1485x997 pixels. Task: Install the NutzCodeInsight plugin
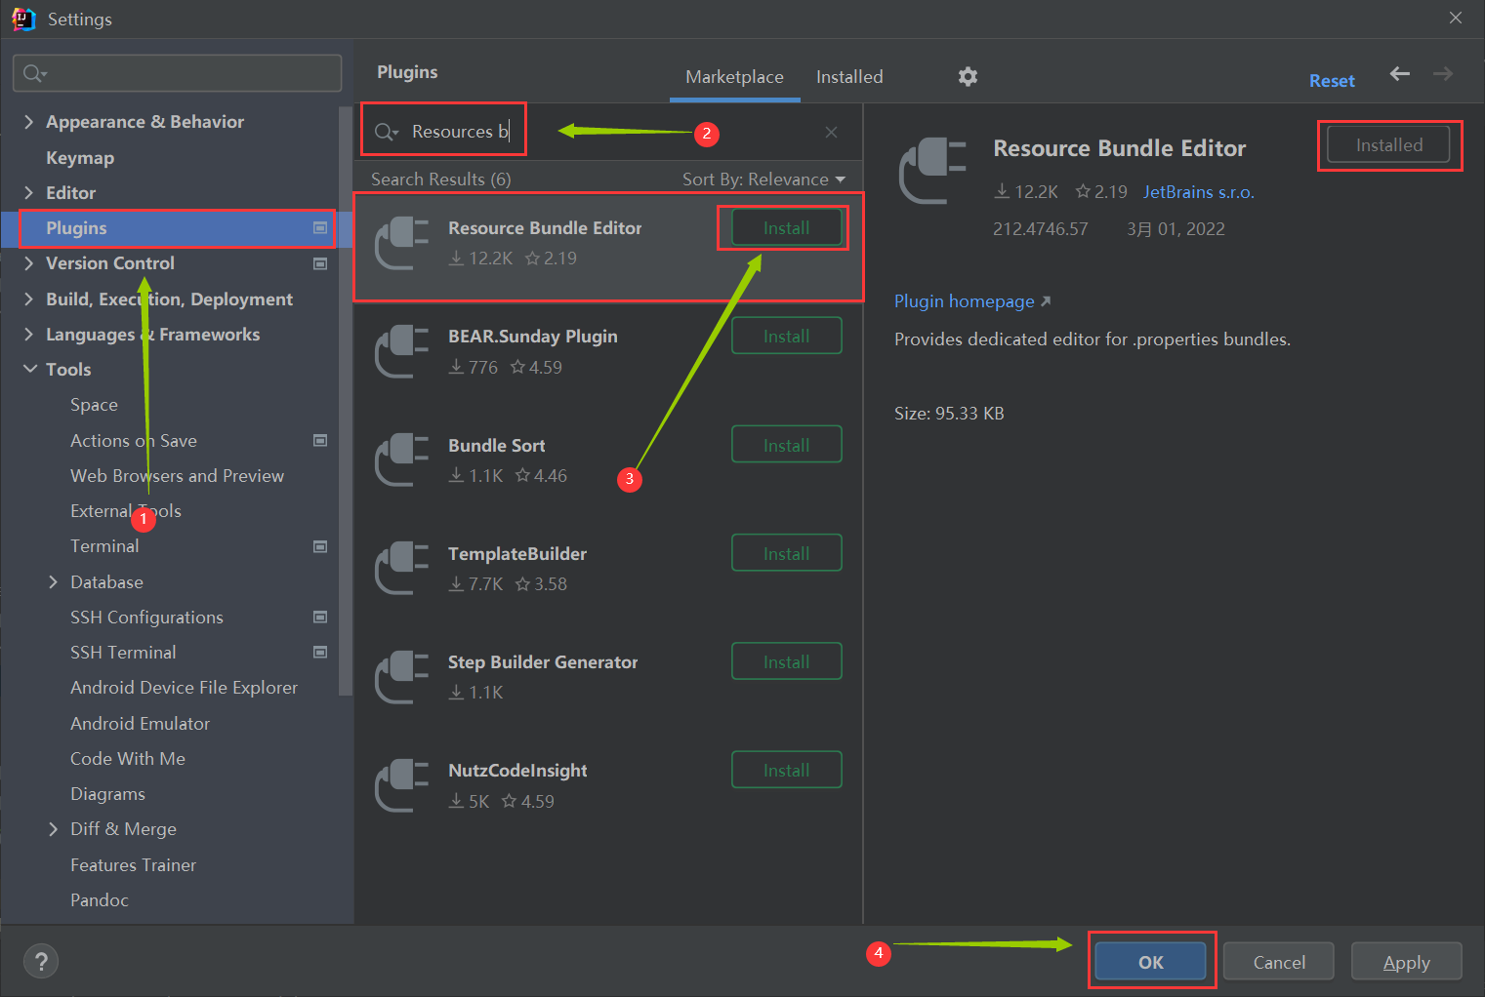pyautogui.click(x=786, y=770)
